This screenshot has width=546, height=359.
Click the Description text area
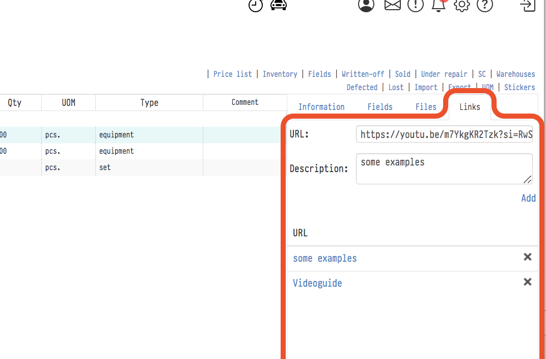click(444, 169)
